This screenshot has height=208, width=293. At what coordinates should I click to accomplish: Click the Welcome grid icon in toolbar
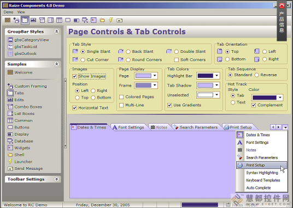pos(8,20)
